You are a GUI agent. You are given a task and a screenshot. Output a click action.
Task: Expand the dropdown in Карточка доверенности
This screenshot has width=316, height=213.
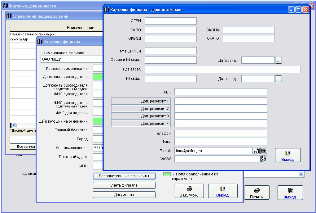pyautogui.click(x=301, y=175)
